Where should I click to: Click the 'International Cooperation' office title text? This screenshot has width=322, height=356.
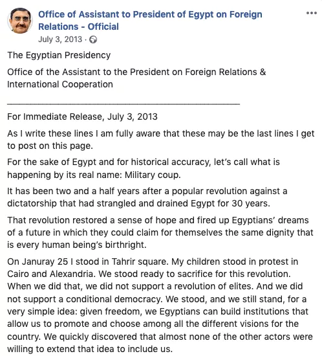click(60, 84)
